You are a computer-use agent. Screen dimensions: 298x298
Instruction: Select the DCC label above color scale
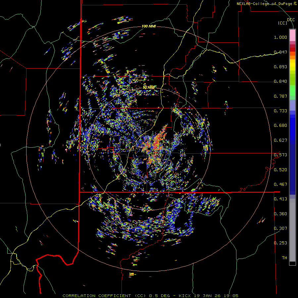pos(291,20)
